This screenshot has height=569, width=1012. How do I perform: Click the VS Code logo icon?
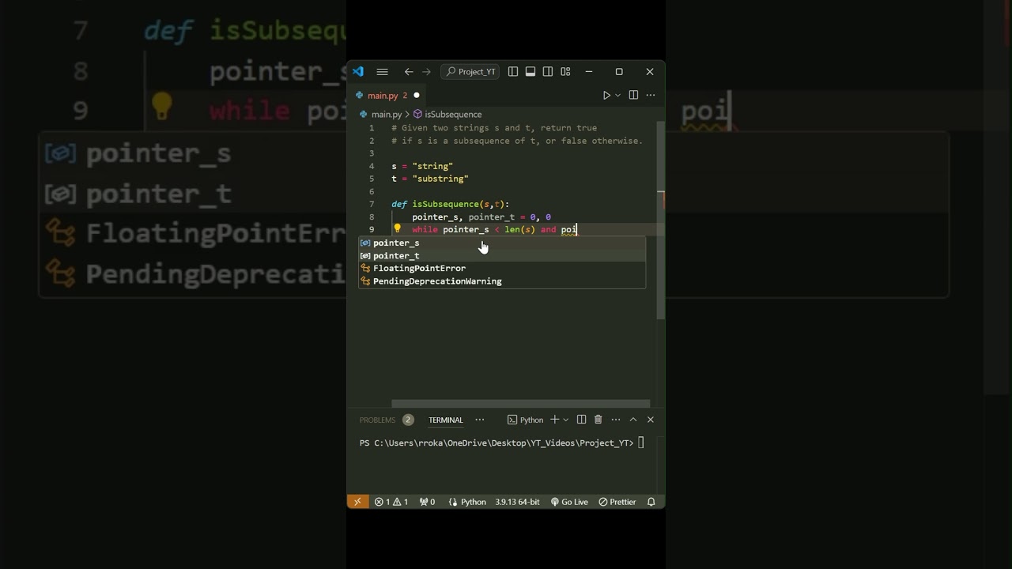tap(358, 72)
